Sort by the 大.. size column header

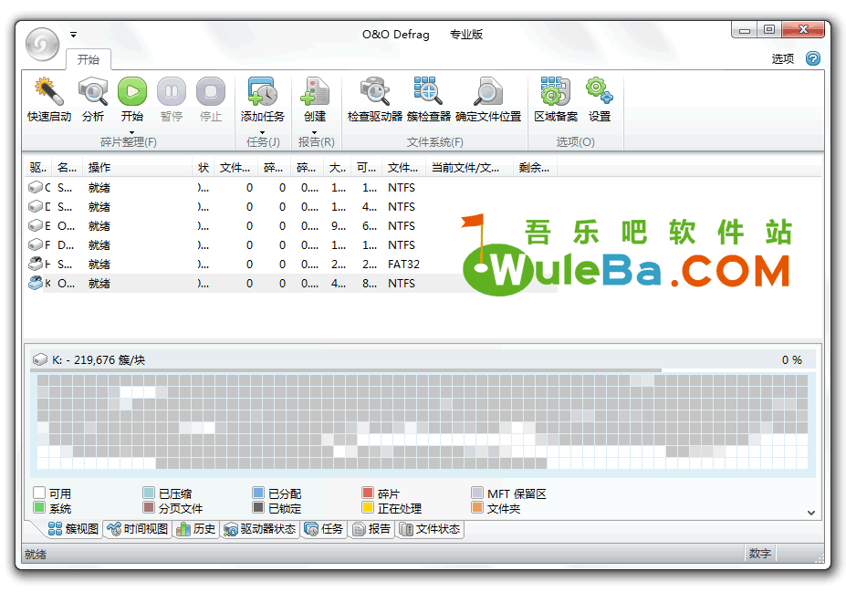(x=337, y=168)
